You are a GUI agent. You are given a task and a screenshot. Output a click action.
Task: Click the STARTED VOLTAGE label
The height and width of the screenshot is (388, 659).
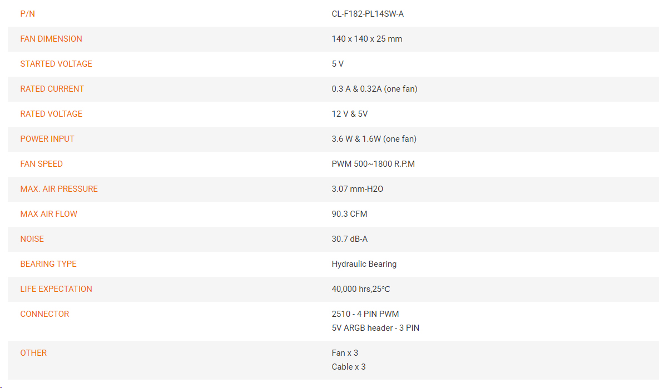(x=56, y=64)
